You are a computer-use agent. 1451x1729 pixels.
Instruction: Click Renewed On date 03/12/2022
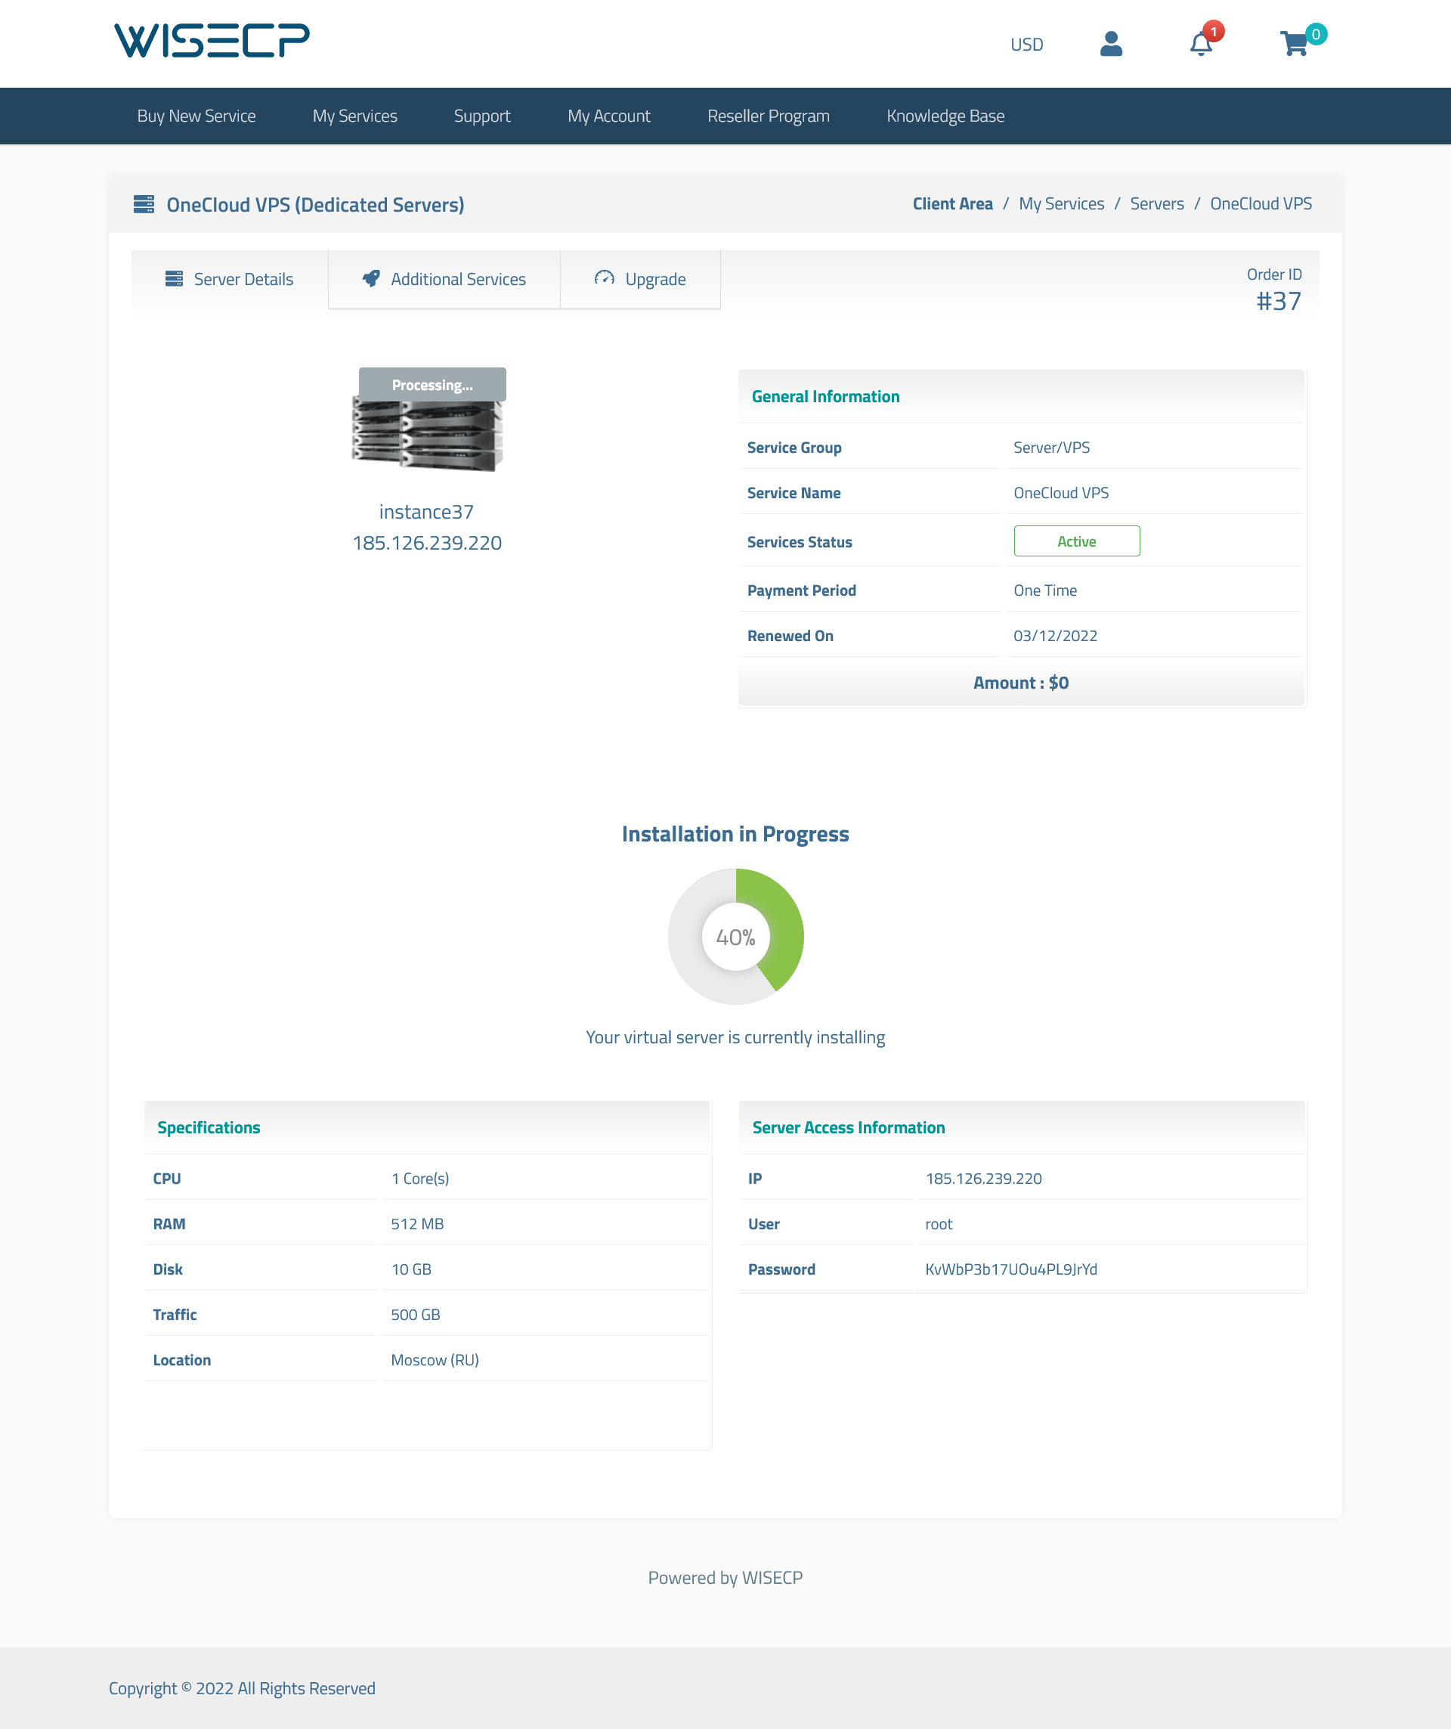(1055, 636)
